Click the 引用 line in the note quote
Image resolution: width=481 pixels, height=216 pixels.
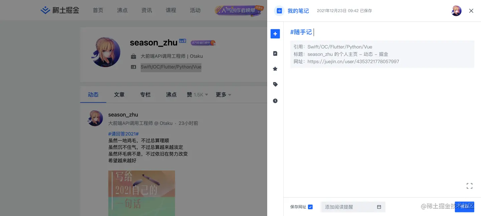pos(333,47)
